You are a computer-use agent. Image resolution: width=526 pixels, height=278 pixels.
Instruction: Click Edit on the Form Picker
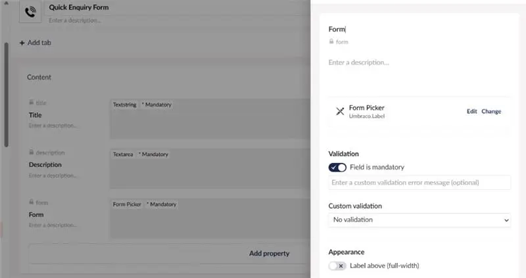[471, 111]
